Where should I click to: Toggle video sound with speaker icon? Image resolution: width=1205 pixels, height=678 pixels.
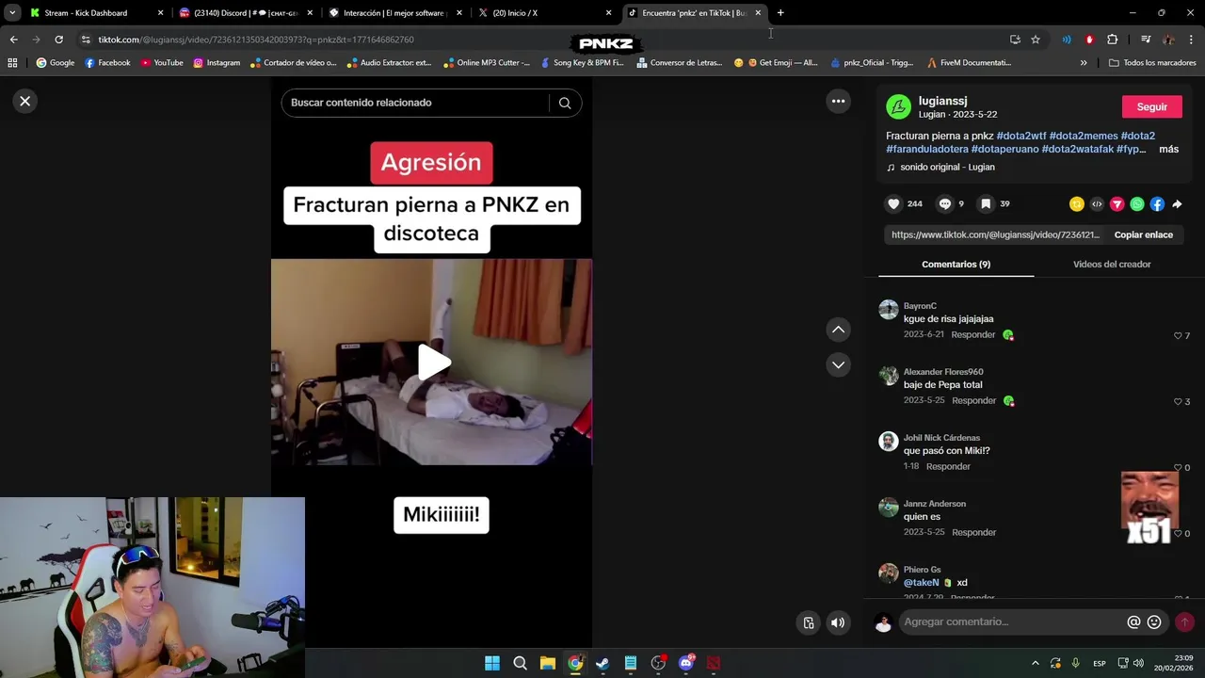point(837,622)
